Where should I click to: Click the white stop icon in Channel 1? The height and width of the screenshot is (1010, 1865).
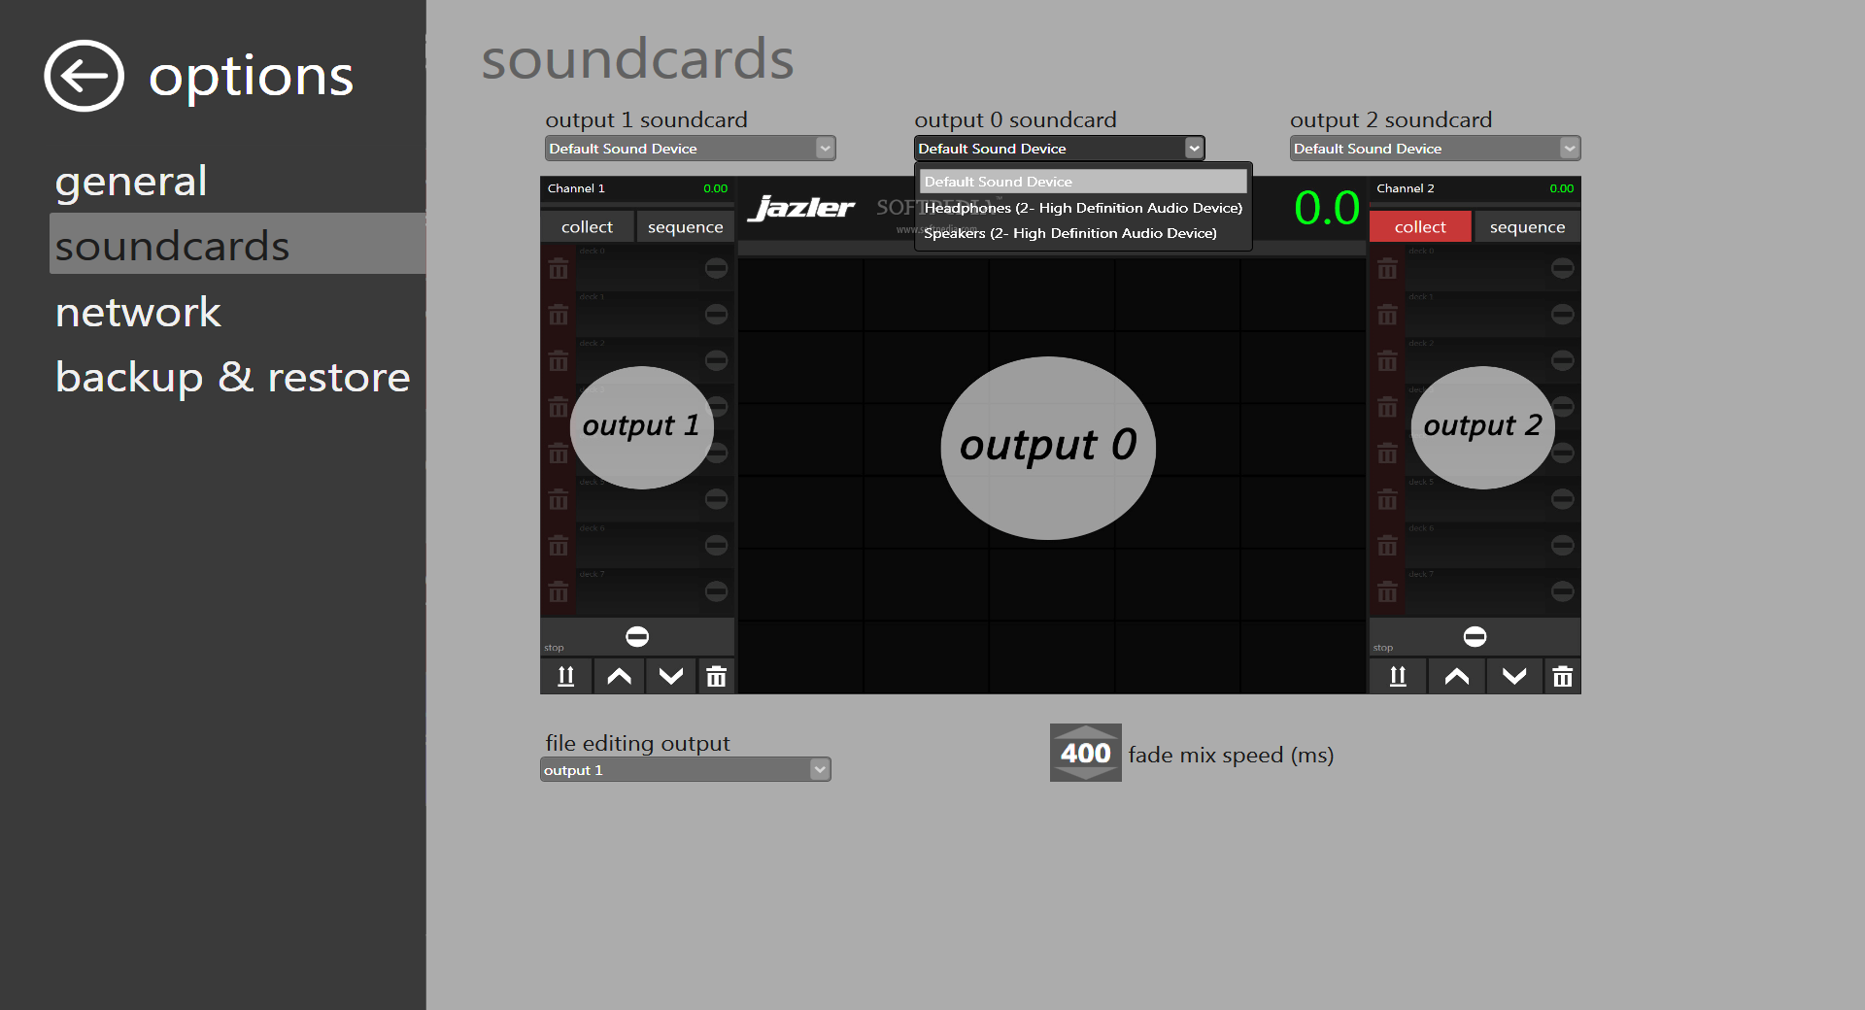click(637, 636)
